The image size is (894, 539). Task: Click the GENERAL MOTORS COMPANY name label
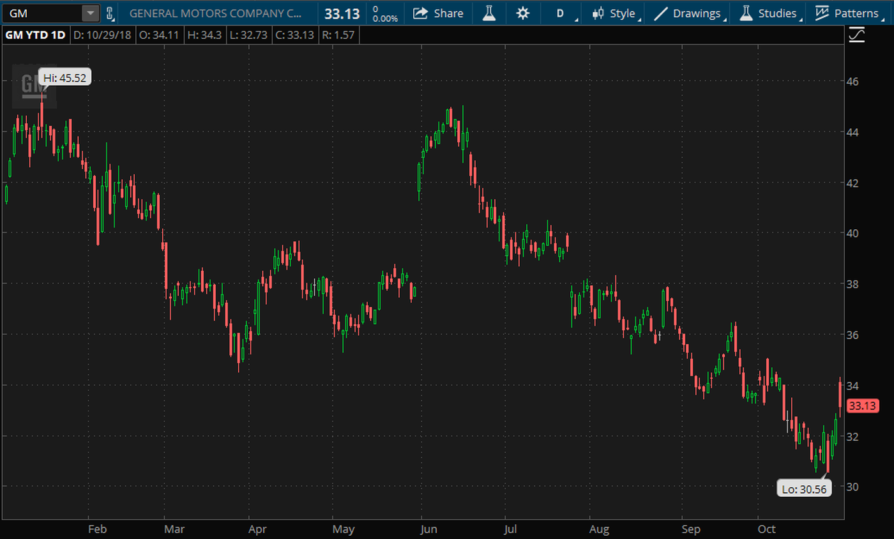pos(215,13)
